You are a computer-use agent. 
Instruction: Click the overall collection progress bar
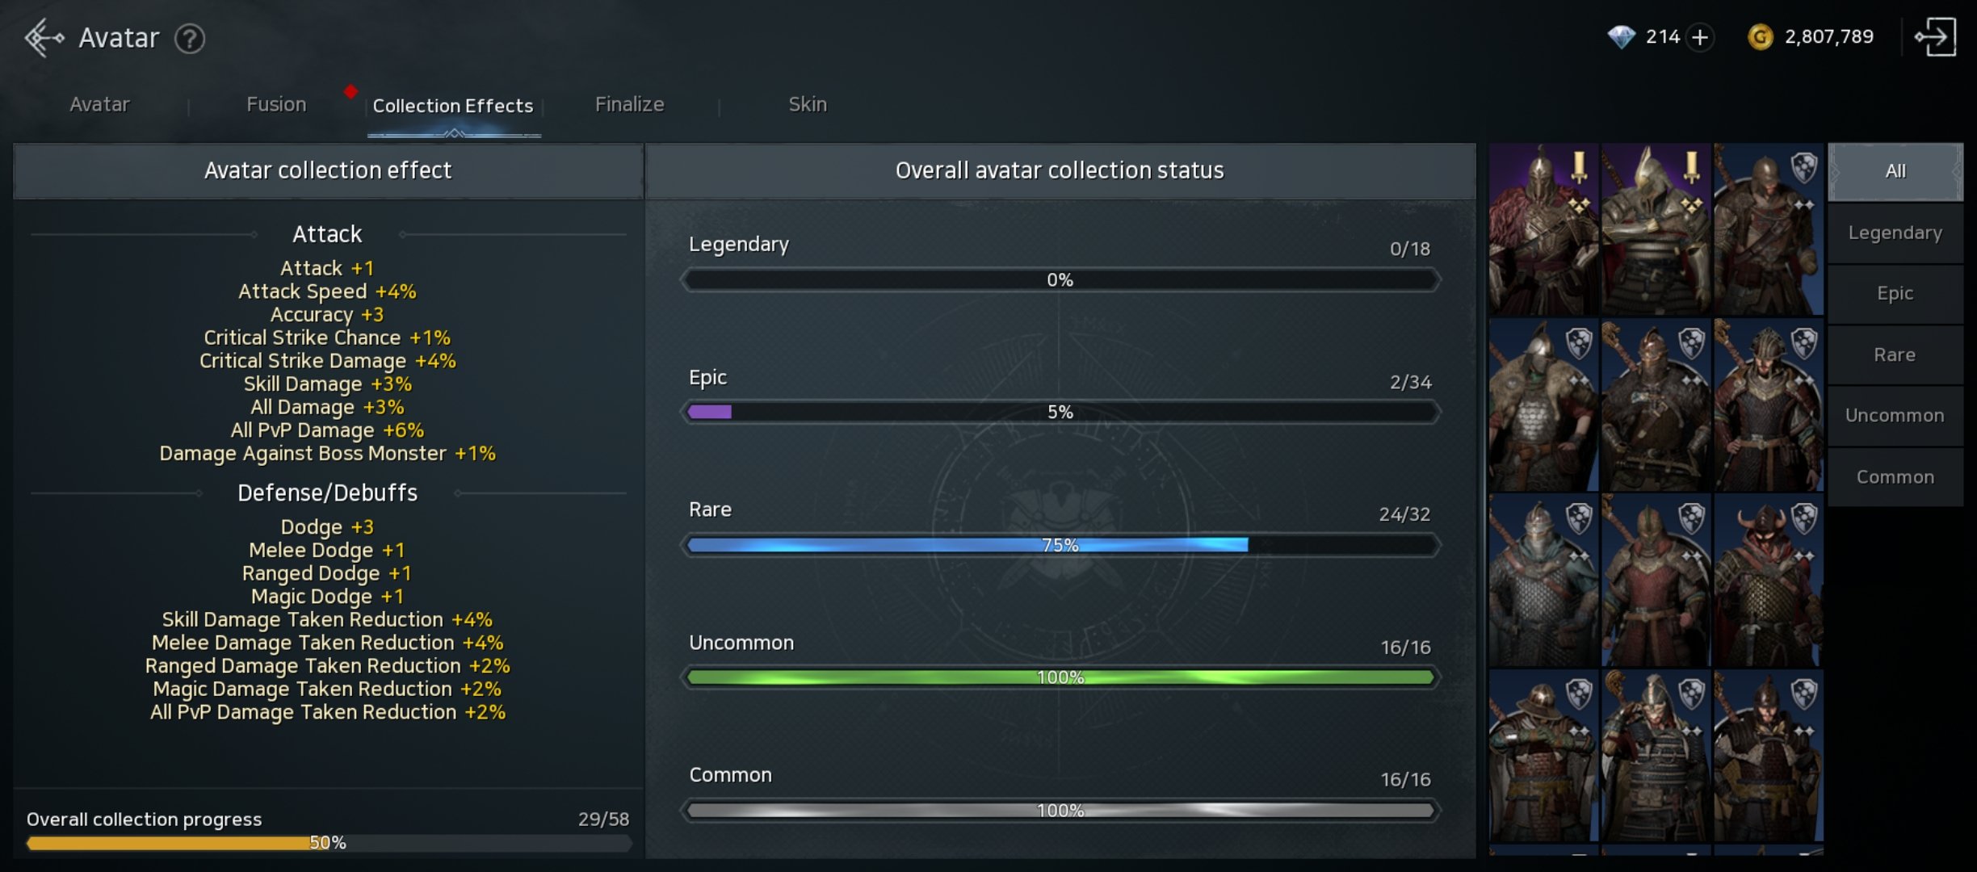click(x=328, y=843)
